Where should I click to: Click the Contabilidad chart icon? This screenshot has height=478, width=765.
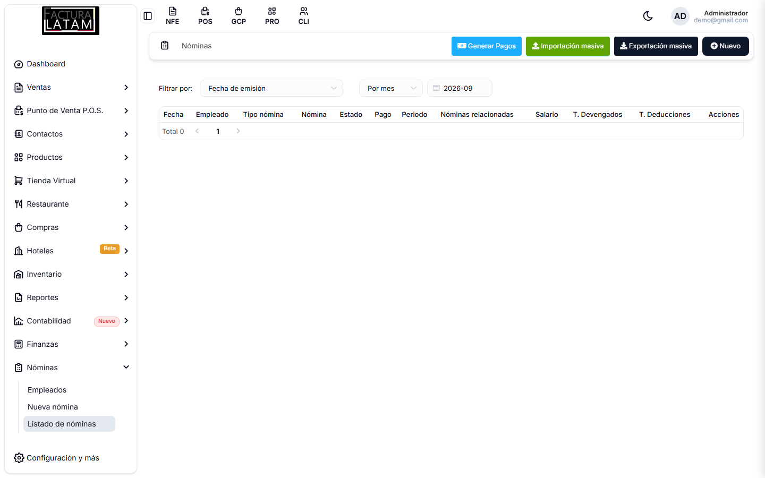[x=19, y=321]
